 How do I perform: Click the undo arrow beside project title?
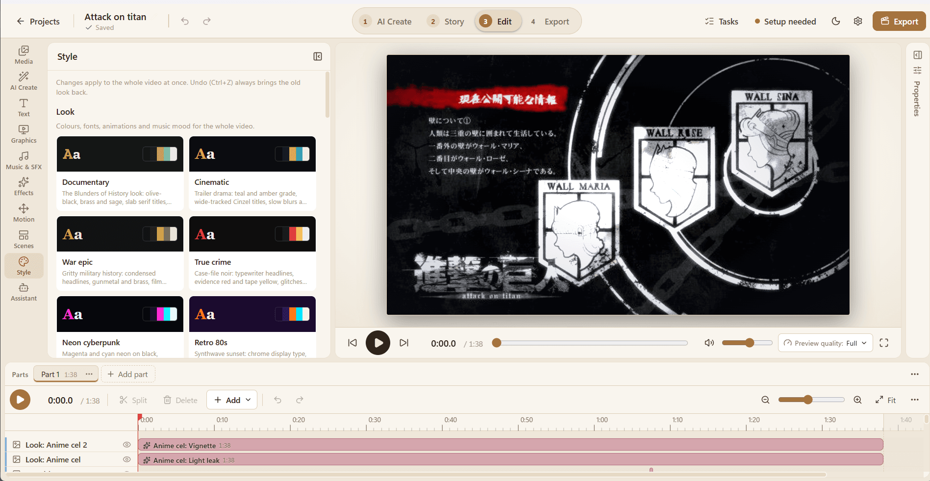pos(185,21)
